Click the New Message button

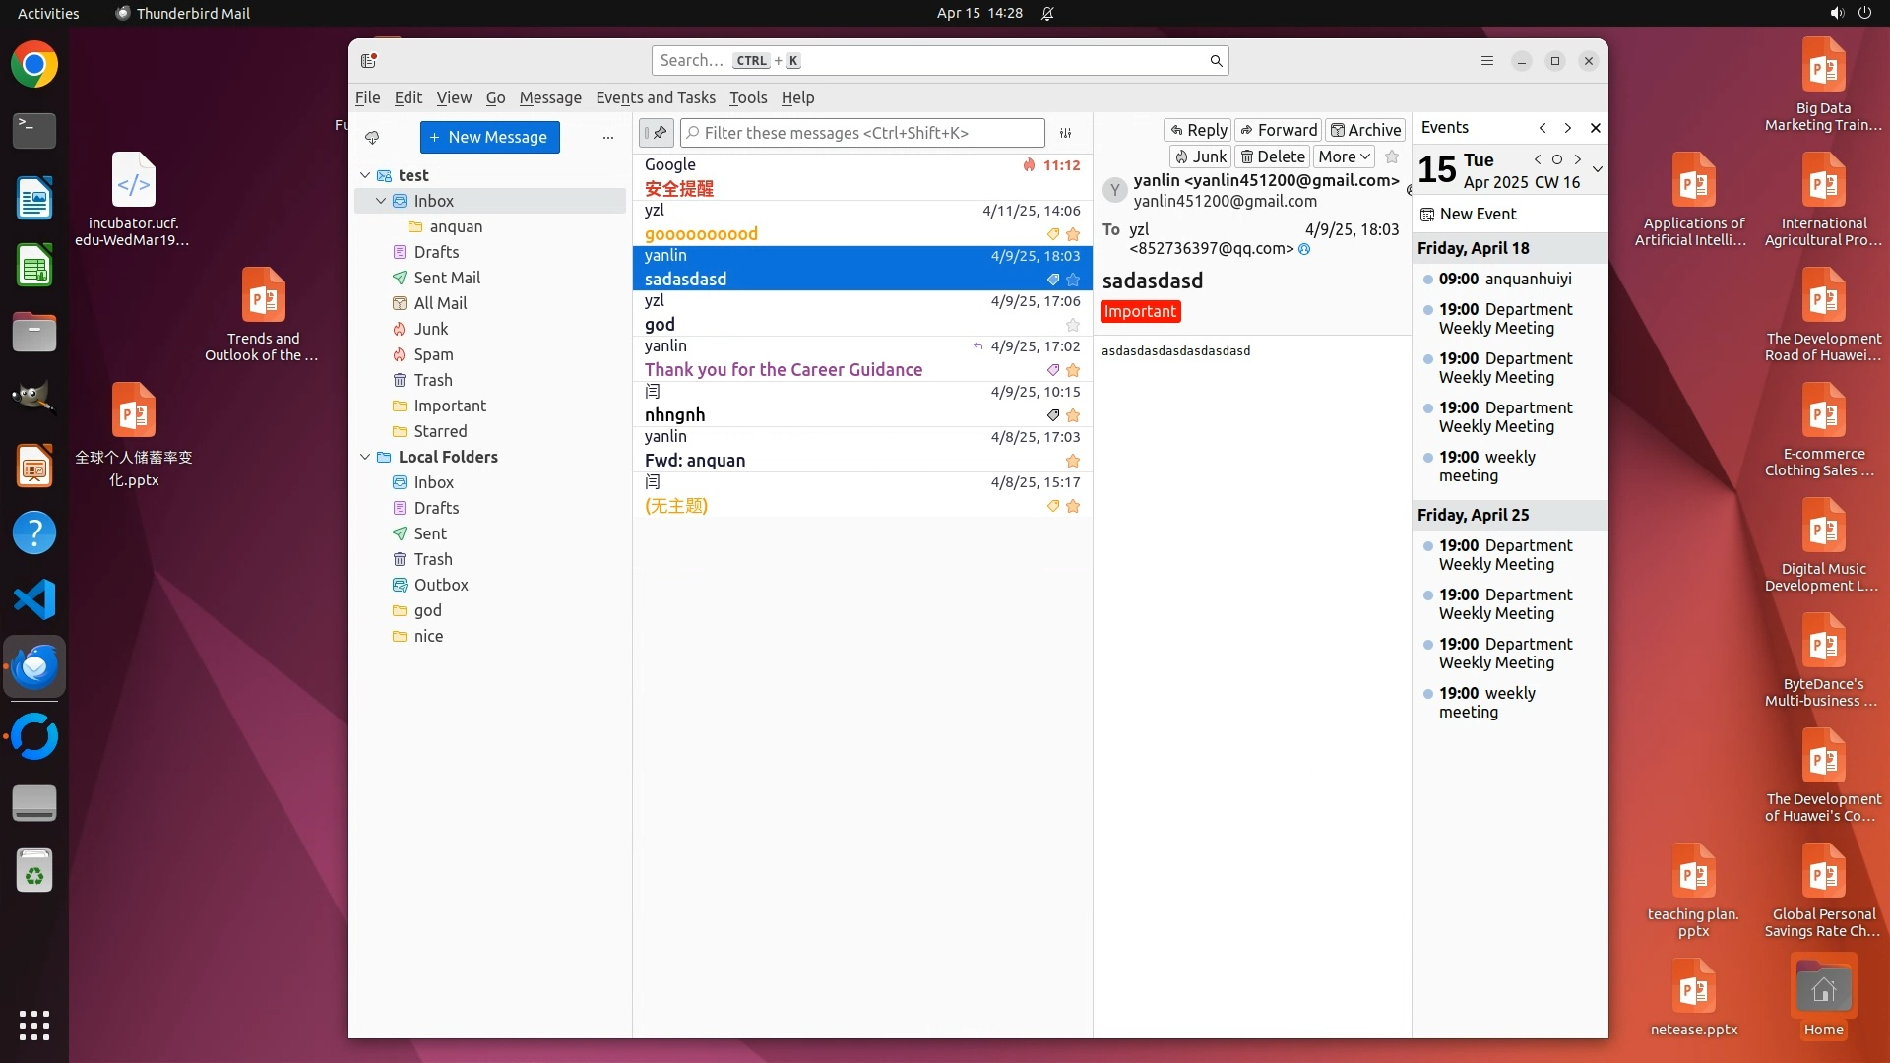click(489, 137)
